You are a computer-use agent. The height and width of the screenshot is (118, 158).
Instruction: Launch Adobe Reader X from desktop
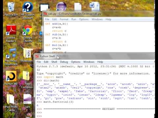click(11, 34)
